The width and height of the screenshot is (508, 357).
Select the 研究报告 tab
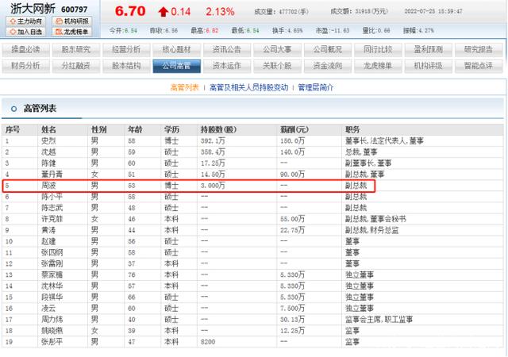(x=479, y=49)
